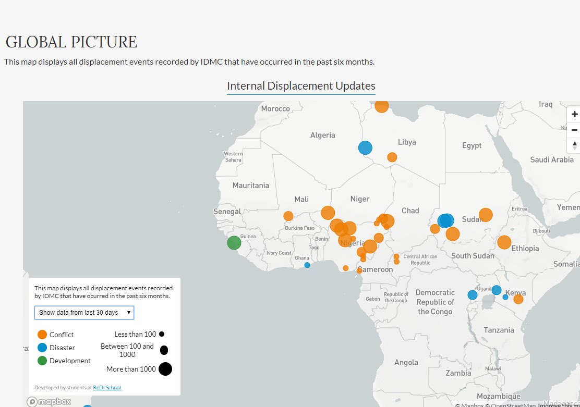This screenshot has height=407, width=580.
Task: Select the orange marker in western Burkina Faso
Action: pyautogui.click(x=288, y=216)
